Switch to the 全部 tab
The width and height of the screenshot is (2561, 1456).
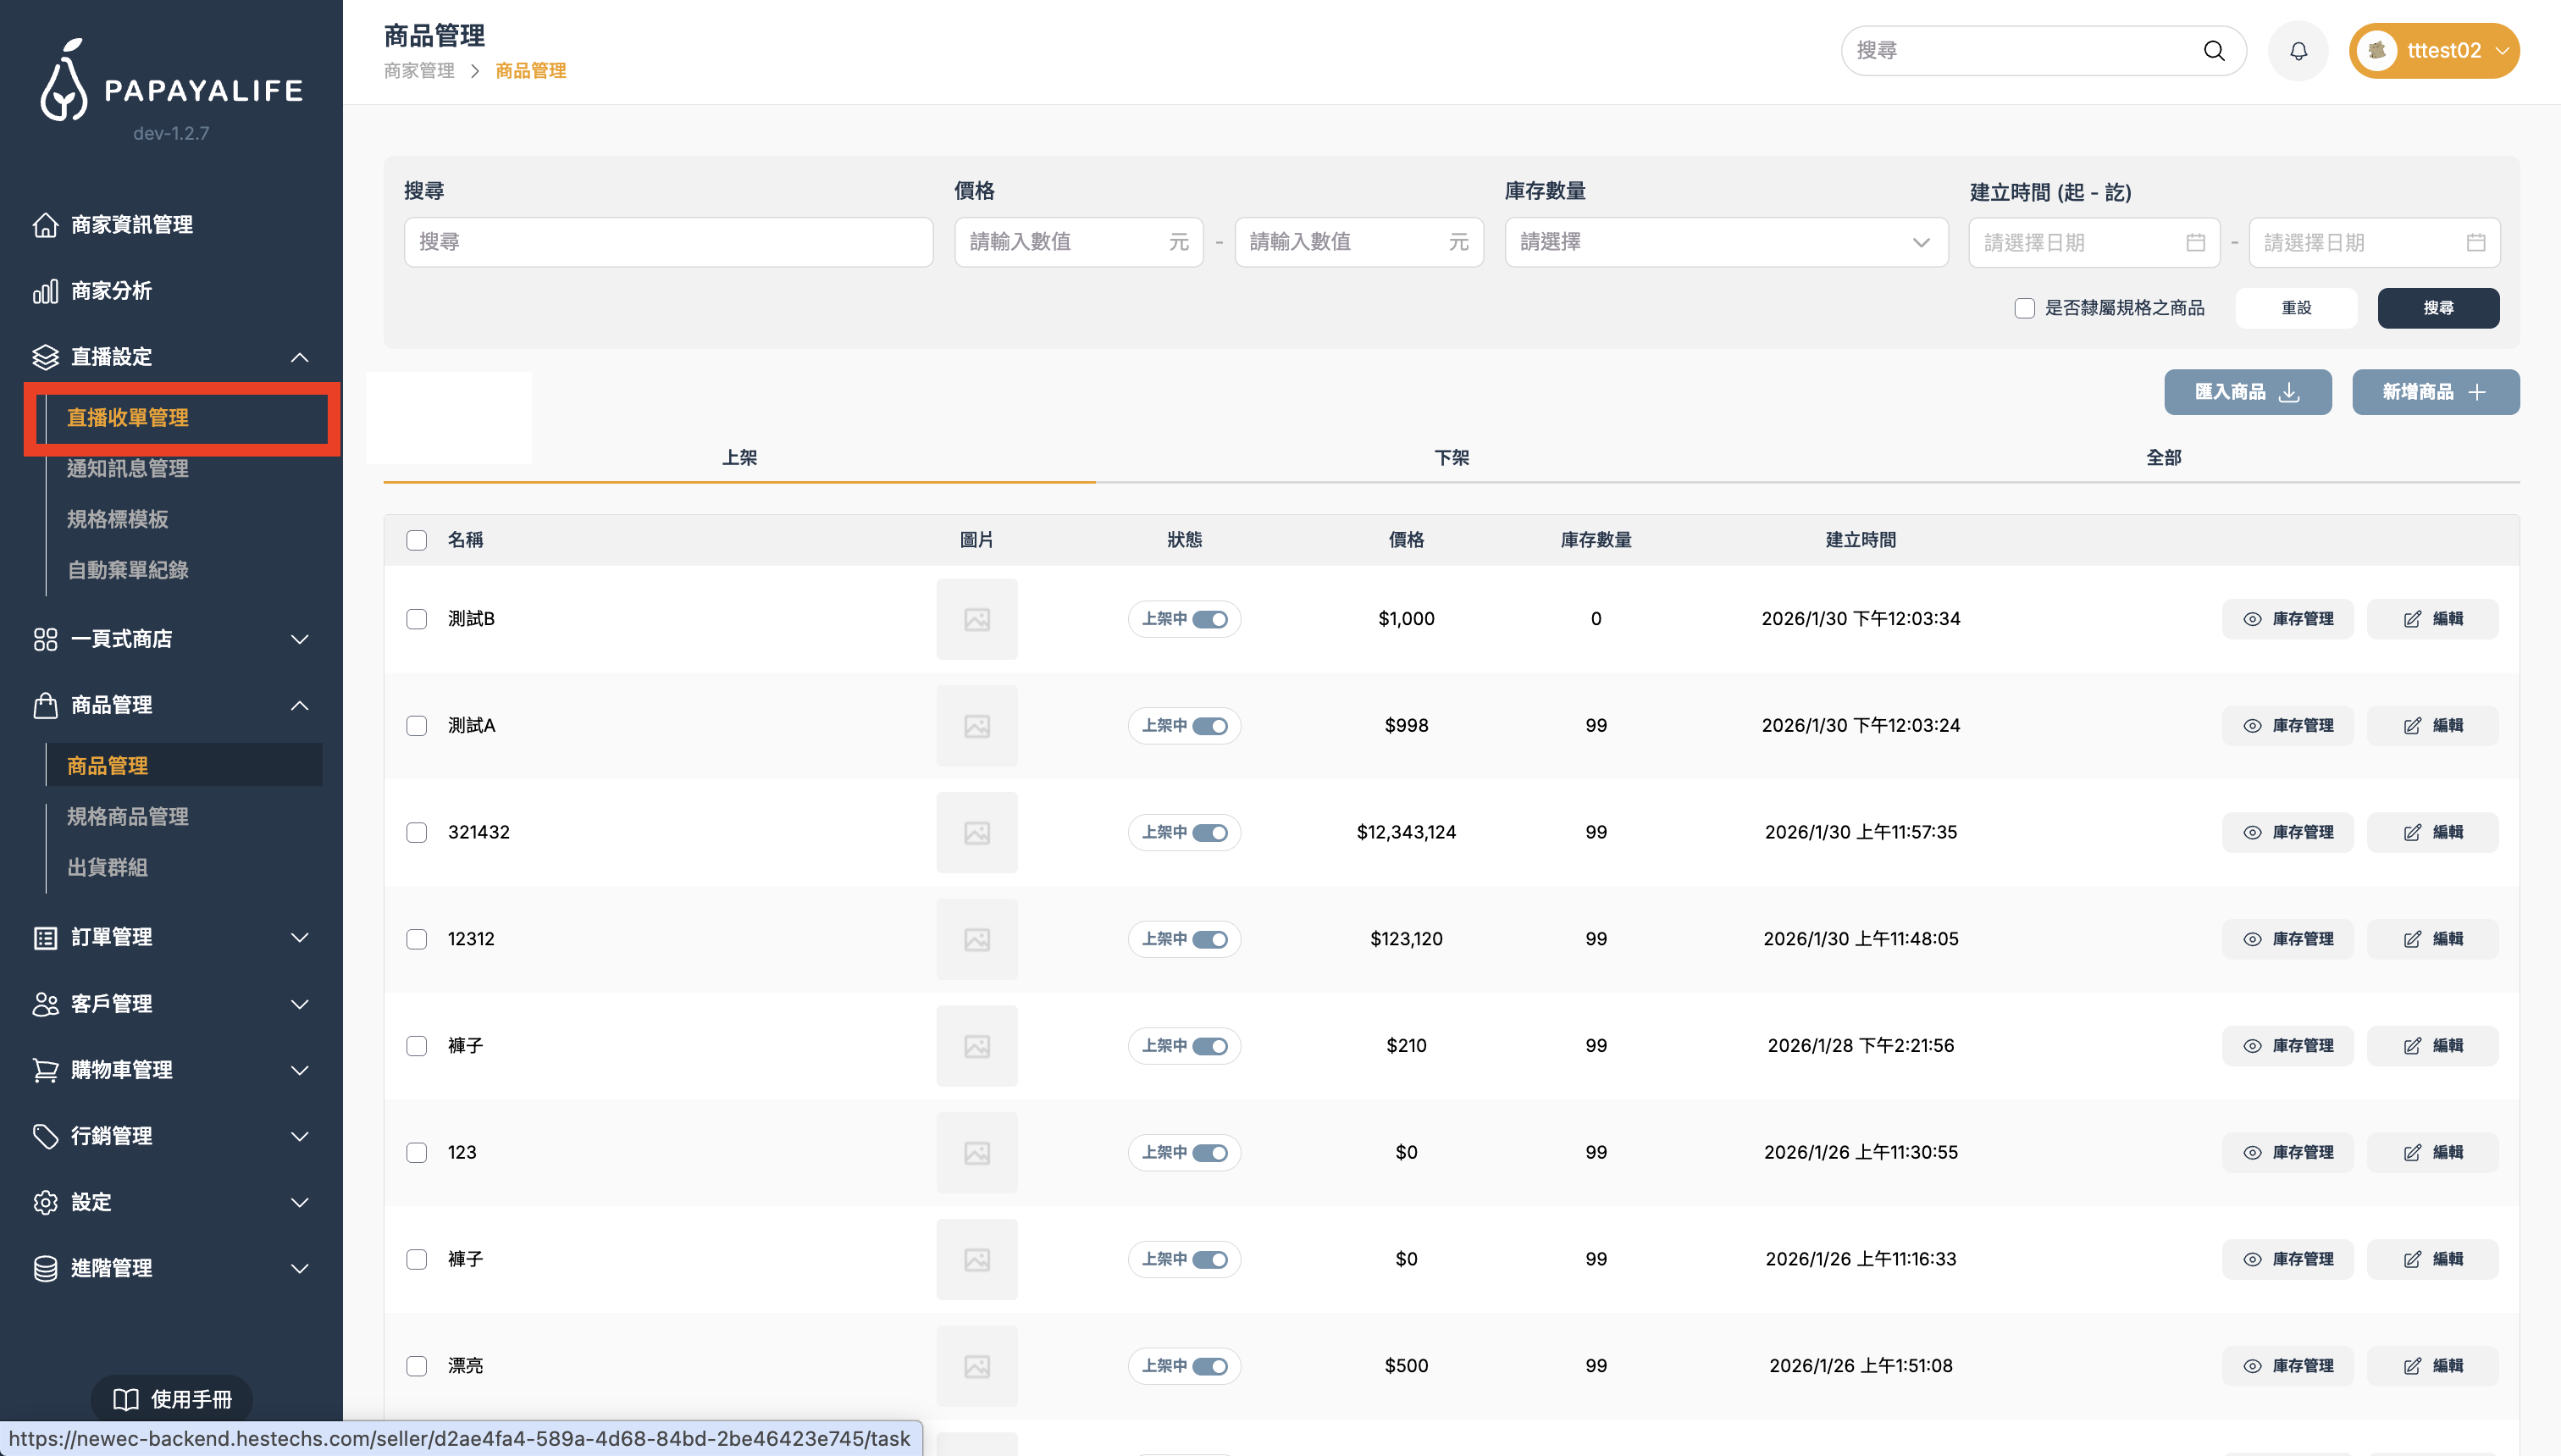[x=2163, y=458]
